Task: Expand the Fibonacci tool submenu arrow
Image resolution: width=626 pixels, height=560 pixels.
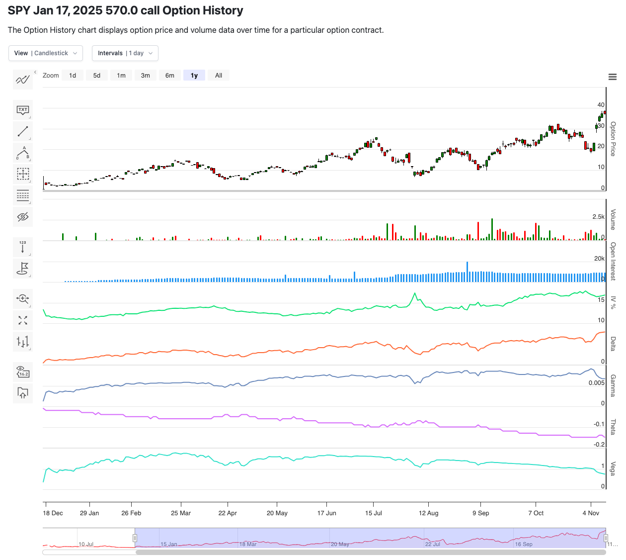Action: (30, 203)
